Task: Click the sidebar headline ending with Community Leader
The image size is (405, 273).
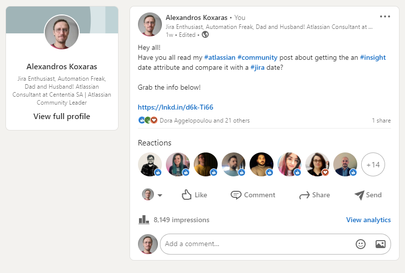Action: tap(62, 90)
